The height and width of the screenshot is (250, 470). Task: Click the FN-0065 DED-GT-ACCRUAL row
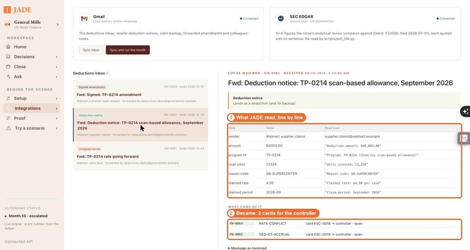click(x=344, y=234)
